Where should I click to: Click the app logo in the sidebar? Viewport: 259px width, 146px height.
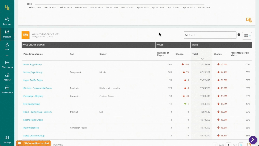pos(7,7)
